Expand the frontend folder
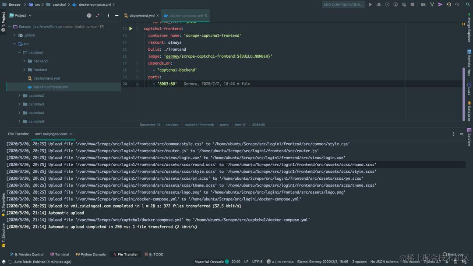Image resolution: width=473 pixels, height=266 pixels. pos(24,70)
